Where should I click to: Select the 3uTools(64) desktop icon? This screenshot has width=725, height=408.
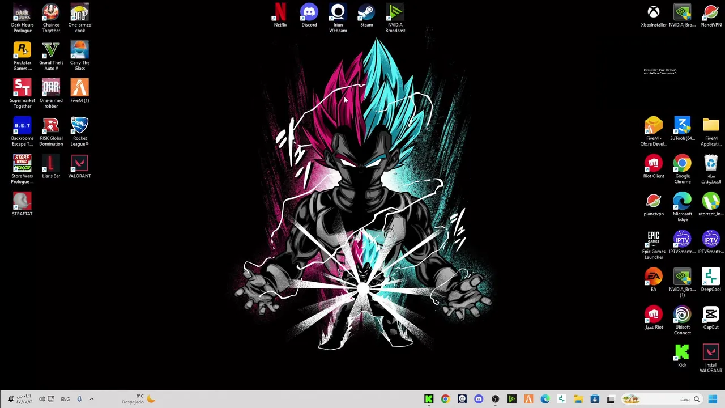683,129
